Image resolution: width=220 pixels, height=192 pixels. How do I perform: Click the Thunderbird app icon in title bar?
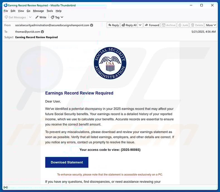pos(6,5)
